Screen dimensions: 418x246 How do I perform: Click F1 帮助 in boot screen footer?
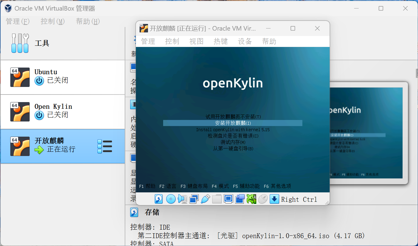147,186
